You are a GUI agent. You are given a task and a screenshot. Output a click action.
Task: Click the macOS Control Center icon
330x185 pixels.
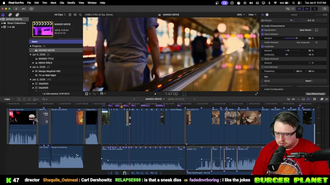300,3
